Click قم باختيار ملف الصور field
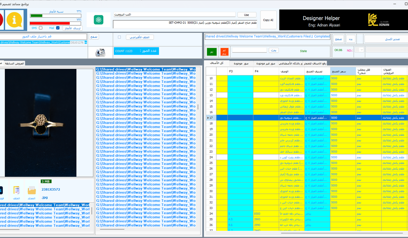 click(x=44, y=36)
